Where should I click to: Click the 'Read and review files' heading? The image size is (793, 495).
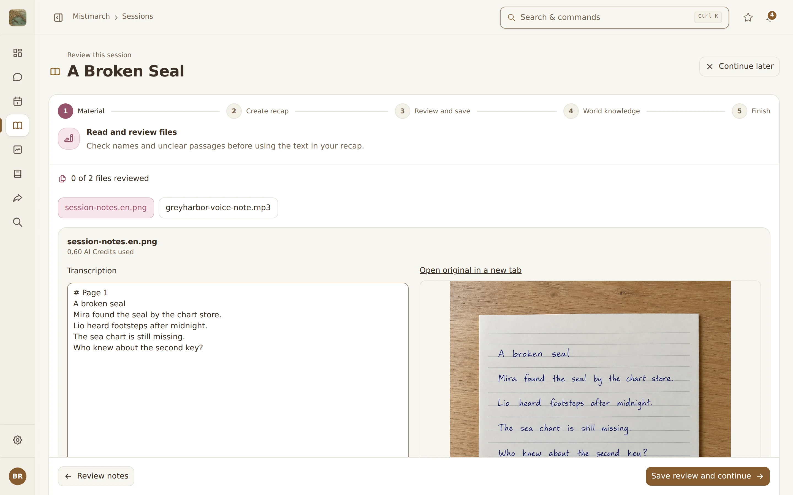131,132
